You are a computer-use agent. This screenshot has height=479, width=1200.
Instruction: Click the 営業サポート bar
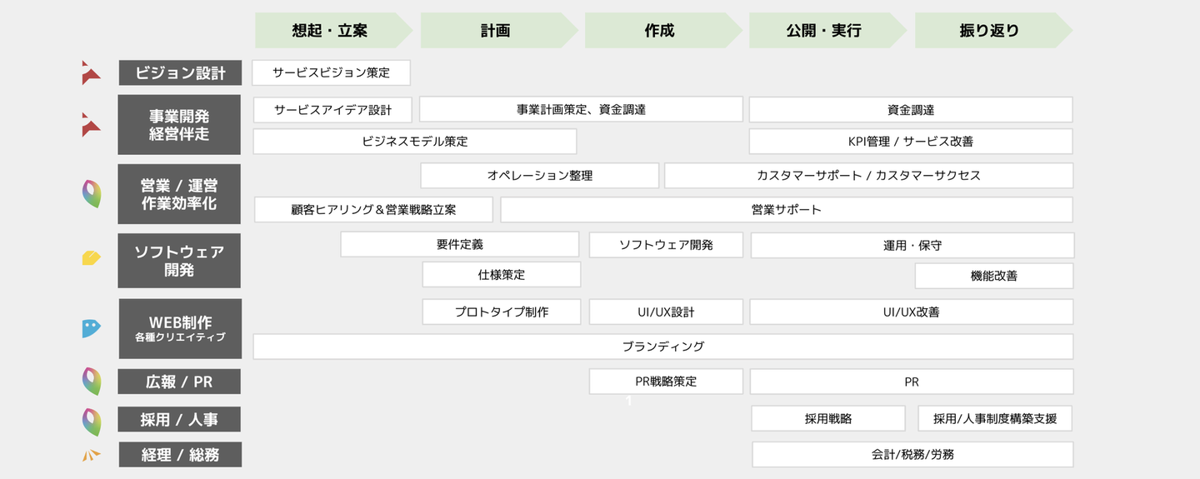coord(786,210)
